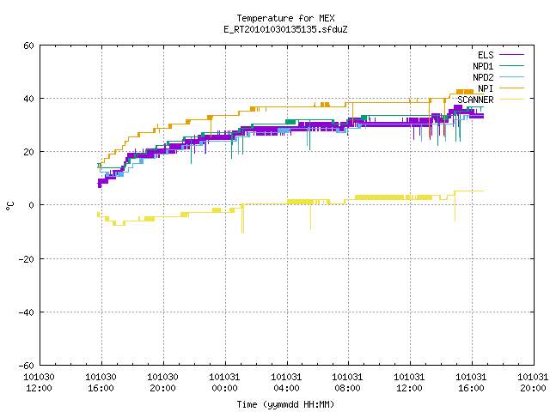
Task: Click the x-axis tick 101030 20:00
Action: (x=162, y=383)
